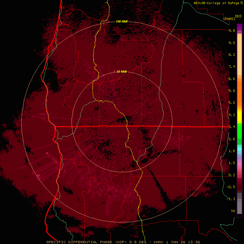Viewport: 244px width, 244px height.
Task: Select the 8.2 value on the scale
Action: point(232,54)
